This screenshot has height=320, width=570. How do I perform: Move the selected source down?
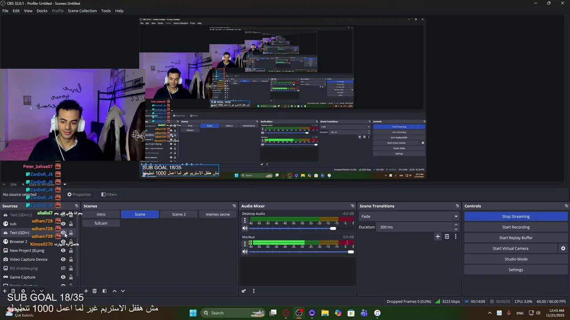click(x=41, y=291)
